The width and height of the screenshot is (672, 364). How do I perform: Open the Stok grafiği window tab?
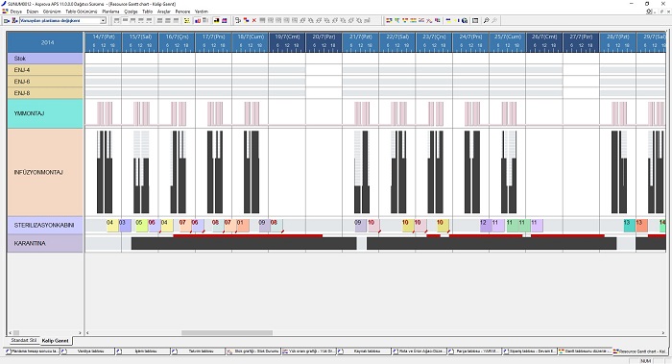pyautogui.click(x=253, y=352)
